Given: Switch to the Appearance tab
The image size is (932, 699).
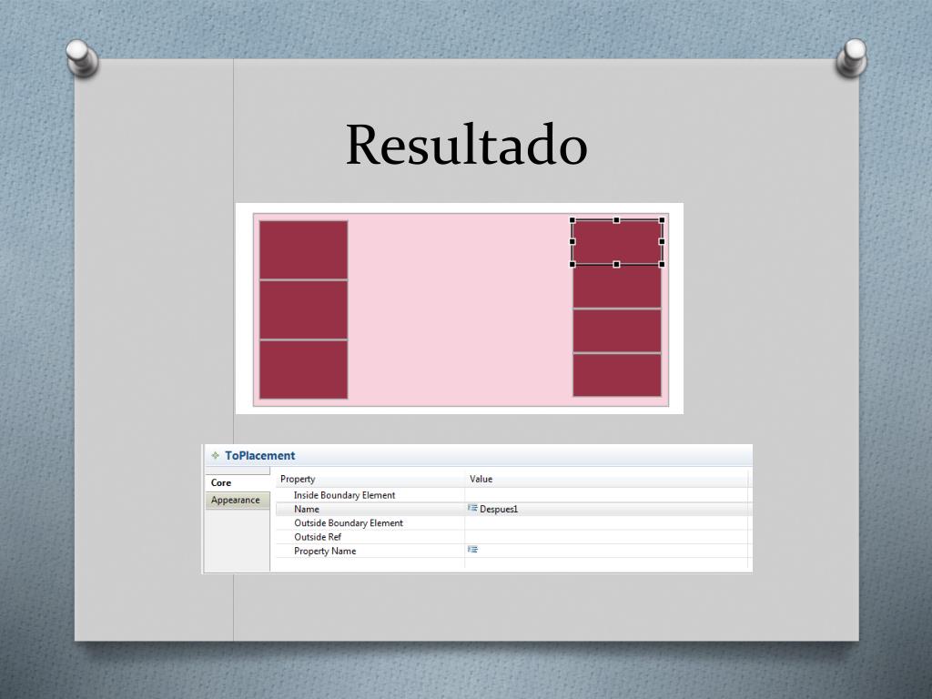Looking at the screenshot, I should click(238, 500).
